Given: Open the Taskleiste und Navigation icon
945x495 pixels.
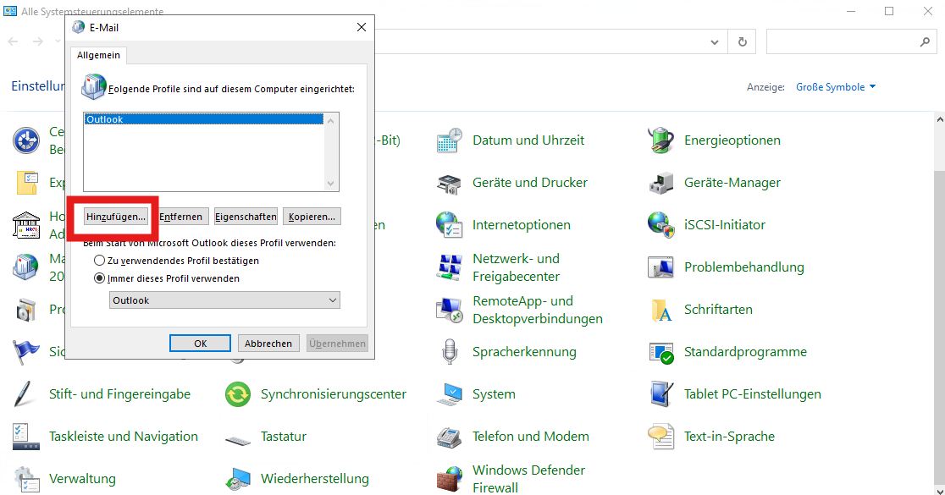Looking at the screenshot, I should [26, 437].
